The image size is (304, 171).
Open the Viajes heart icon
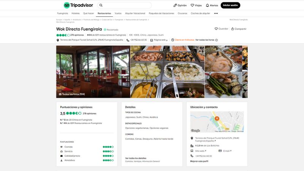click(192, 5)
